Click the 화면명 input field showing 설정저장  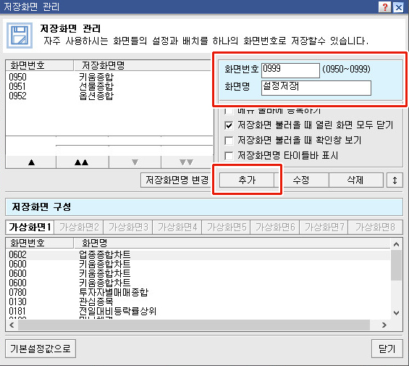point(316,88)
